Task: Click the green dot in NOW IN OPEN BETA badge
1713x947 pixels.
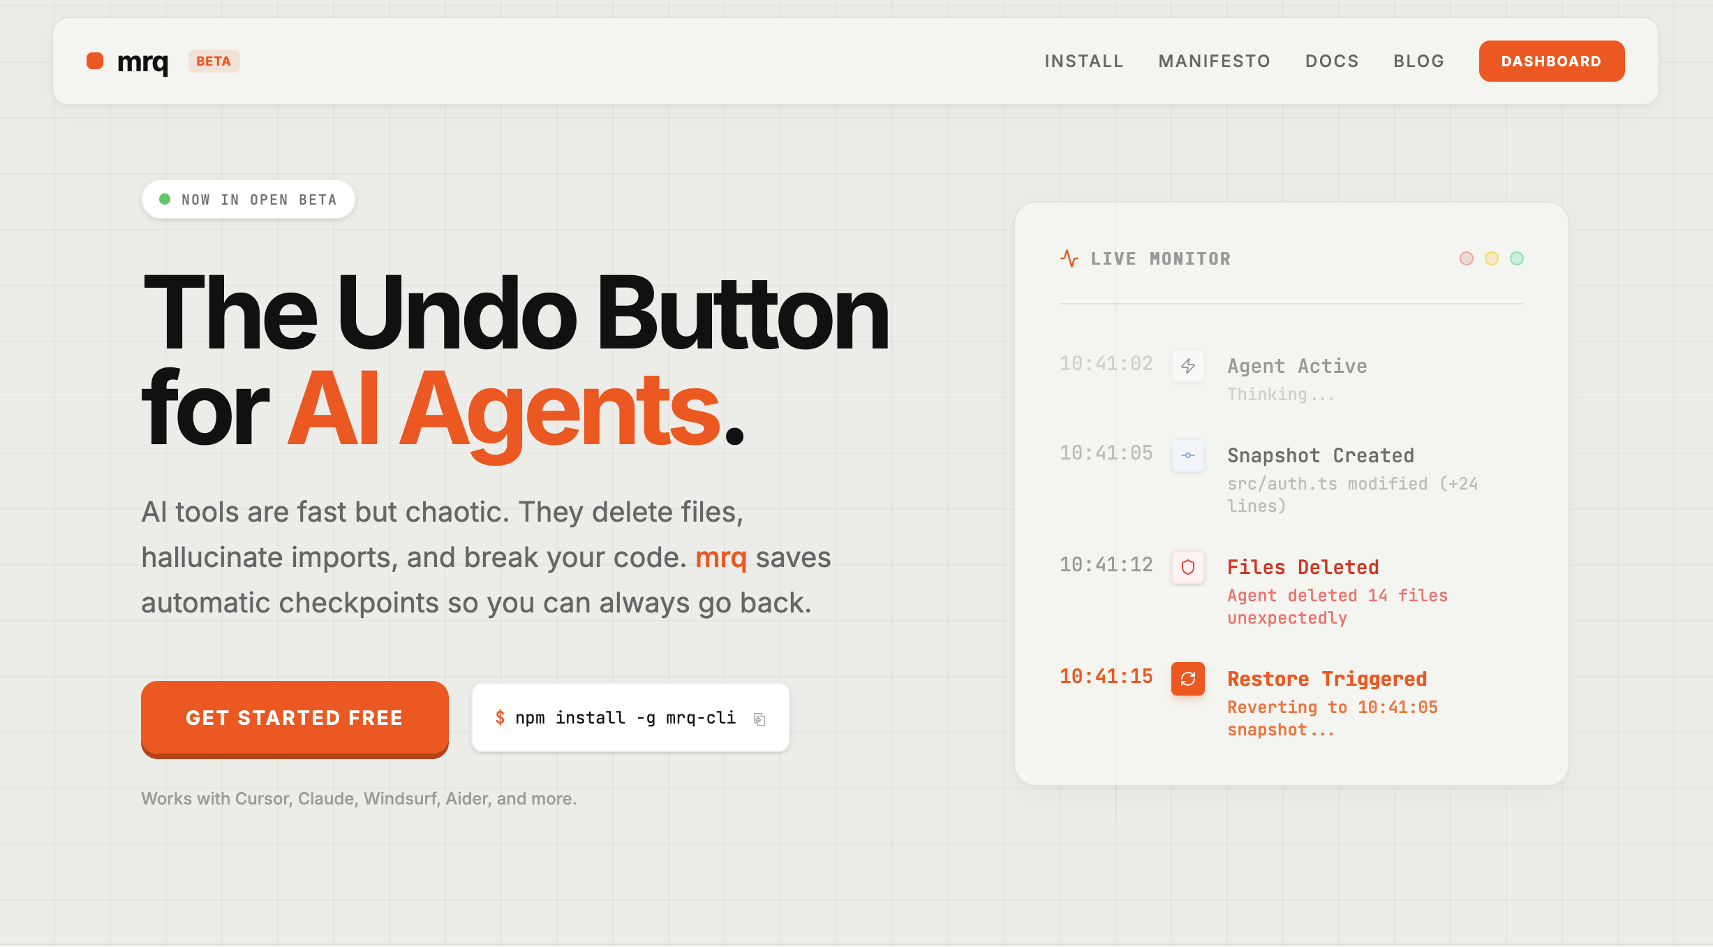Action: 165,199
